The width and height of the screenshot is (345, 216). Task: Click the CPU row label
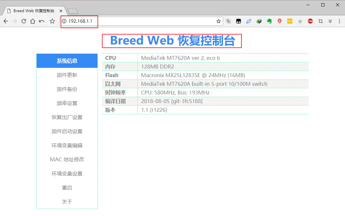tap(110, 58)
